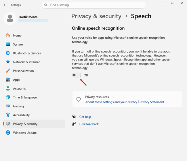This screenshot has height=161, width=187.
Task: Click the Settings window title text
Action: coord(16,5)
